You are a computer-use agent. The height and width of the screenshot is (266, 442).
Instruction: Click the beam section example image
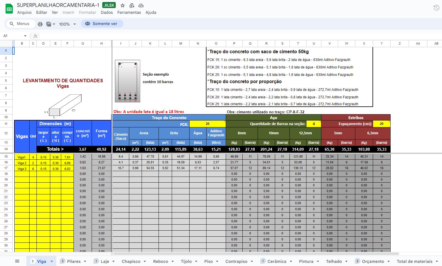click(128, 81)
